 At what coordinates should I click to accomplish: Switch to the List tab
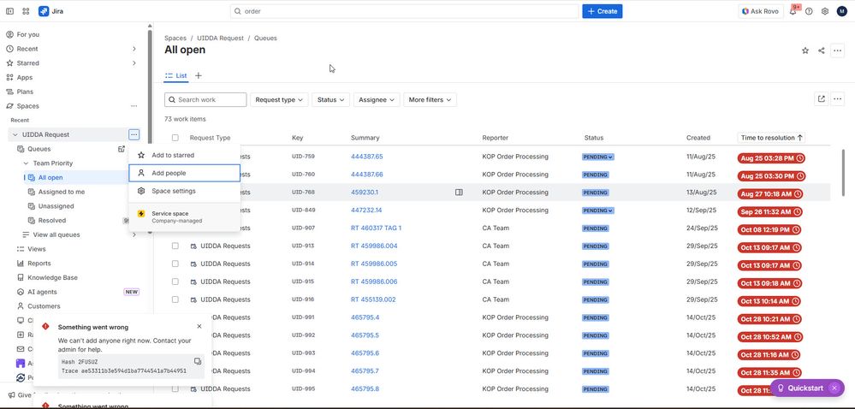(176, 76)
